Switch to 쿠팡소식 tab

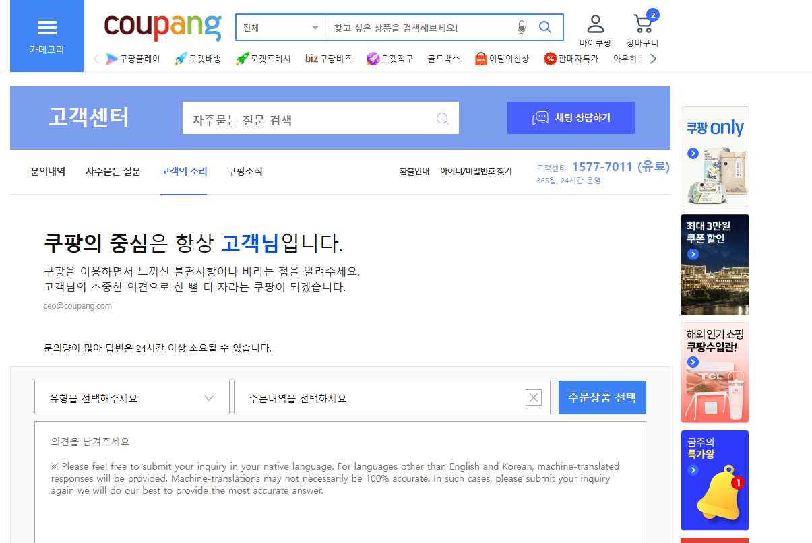click(x=245, y=172)
